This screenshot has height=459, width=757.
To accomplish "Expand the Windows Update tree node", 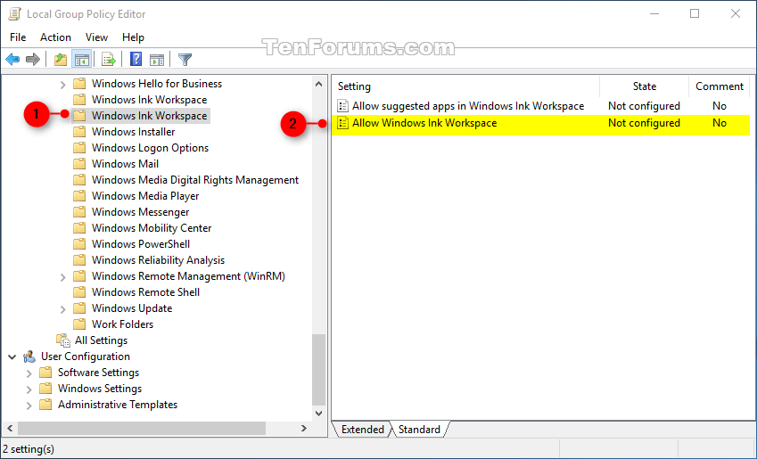I will 62,309.
